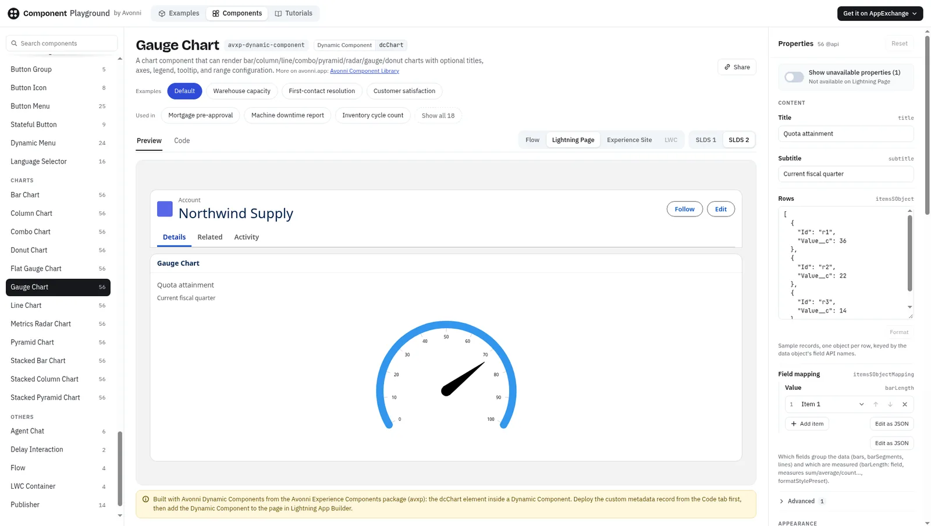Select SLDS 1 styling option
Screen dimensions: 931x526
706,140
